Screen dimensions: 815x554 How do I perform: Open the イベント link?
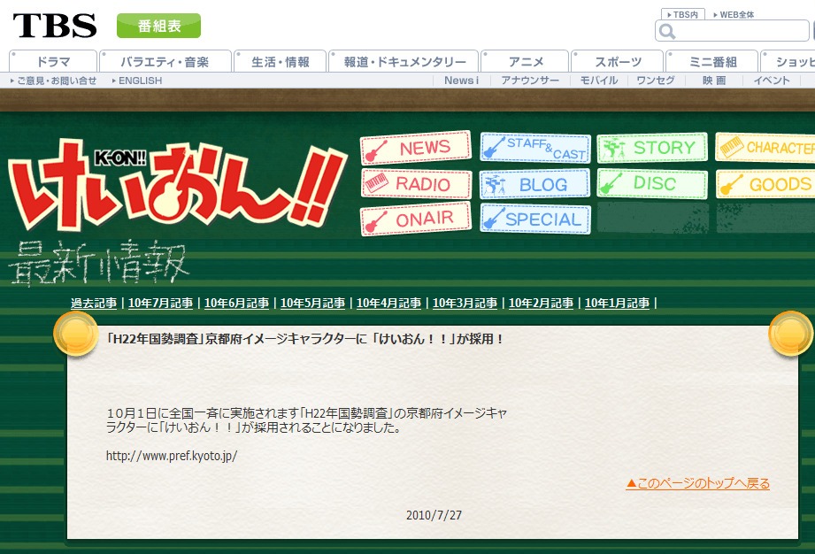(x=772, y=81)
